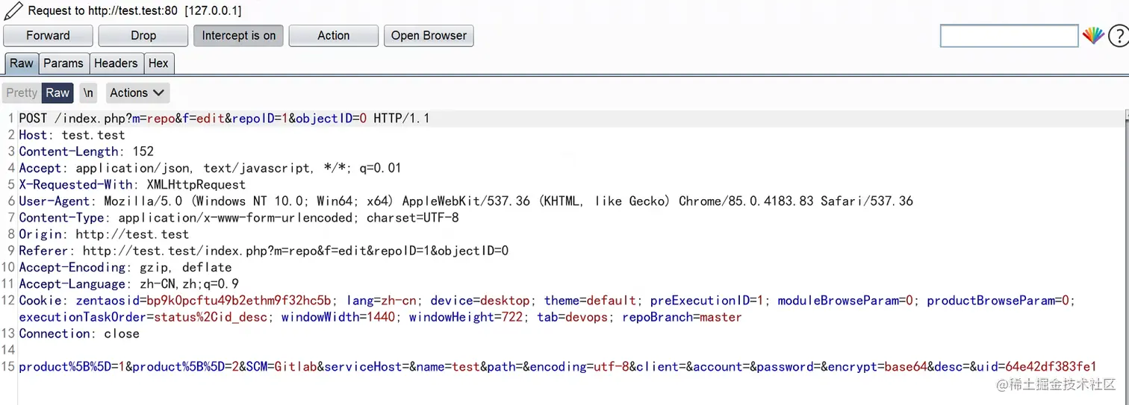Screen dimensions: 1129x405
Task: Click the Accept-Language header line
Action: [128, 283]
